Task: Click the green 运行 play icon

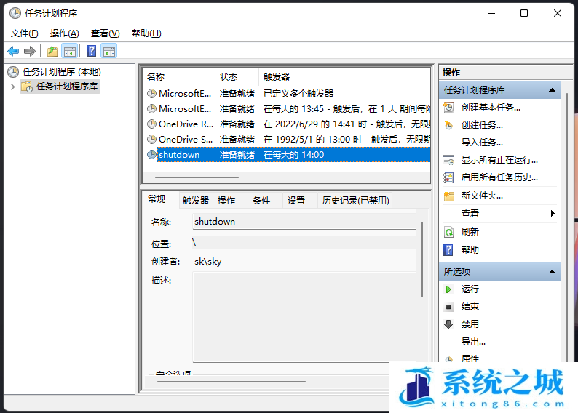Action: [448, 289]
